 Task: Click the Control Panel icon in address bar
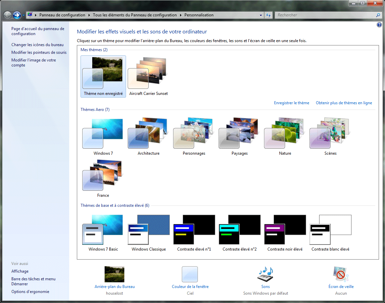30,15
